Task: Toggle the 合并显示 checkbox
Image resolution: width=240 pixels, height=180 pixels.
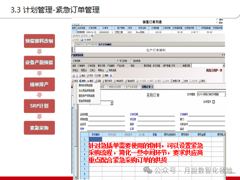Action: coord(213,101)
